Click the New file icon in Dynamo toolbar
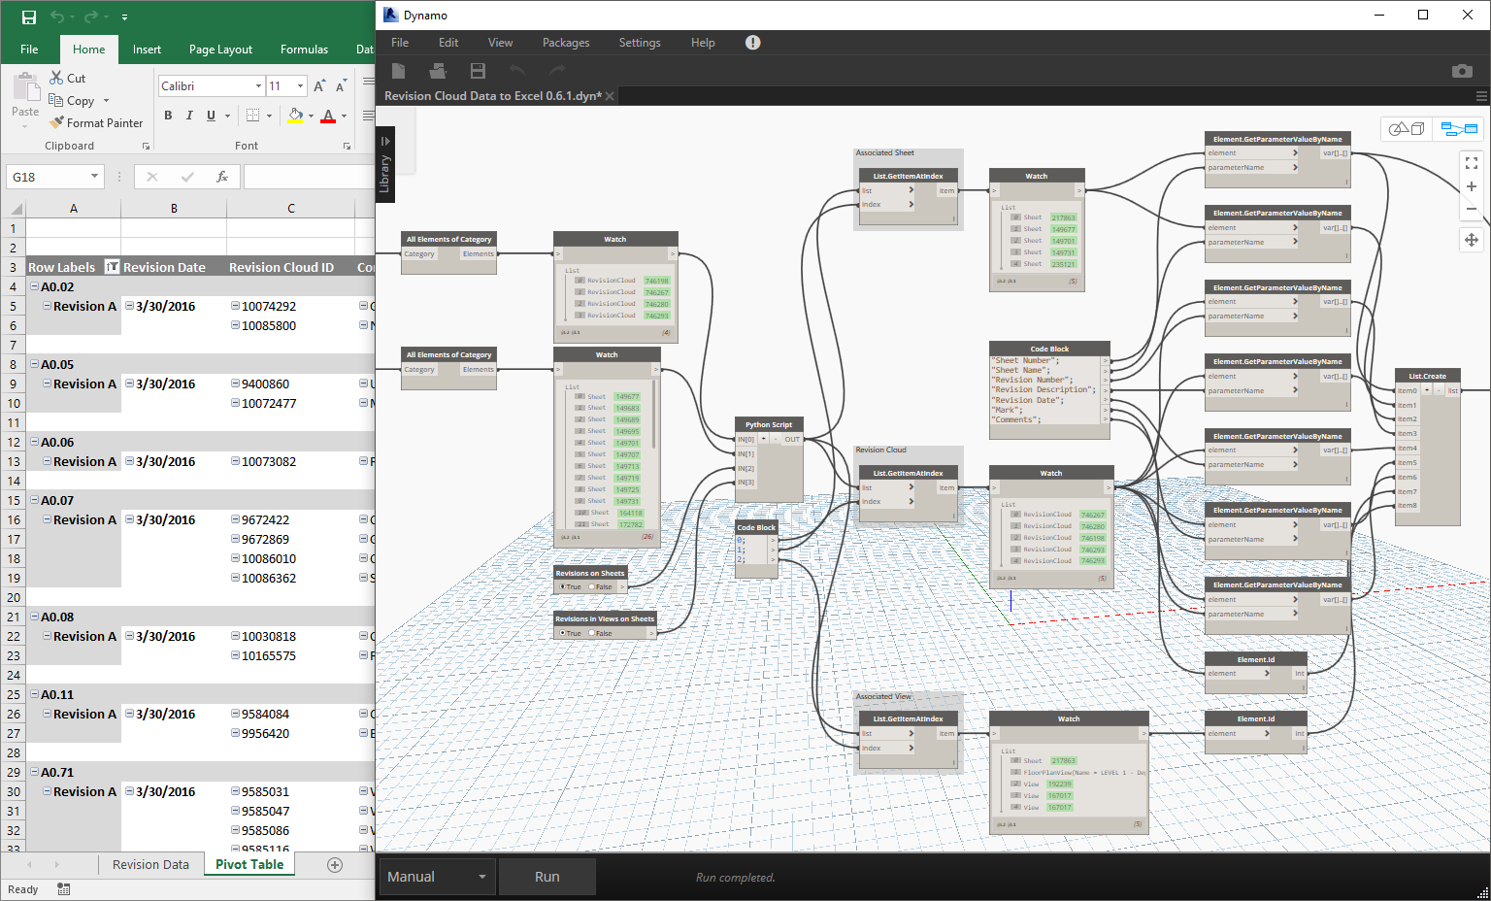Image resolution: width=1491 pixels, height=901 pixels. [x=398, y=71]
